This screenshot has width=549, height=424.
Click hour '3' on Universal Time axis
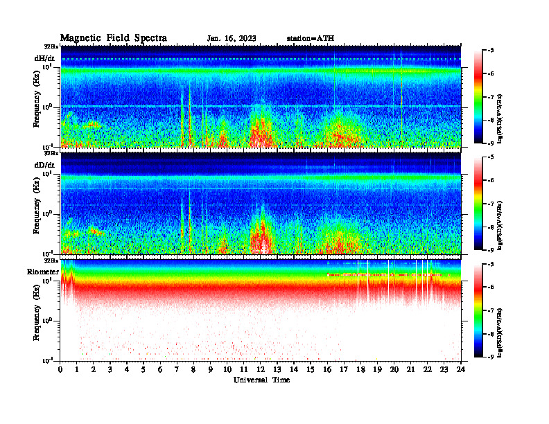coord(110,369)
